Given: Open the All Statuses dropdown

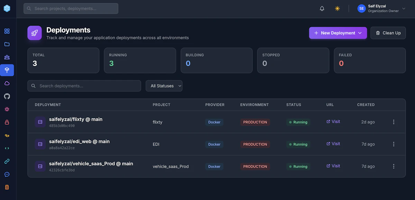Looking at the screenshot, I should pyautogui.click(x=164, y=86).
